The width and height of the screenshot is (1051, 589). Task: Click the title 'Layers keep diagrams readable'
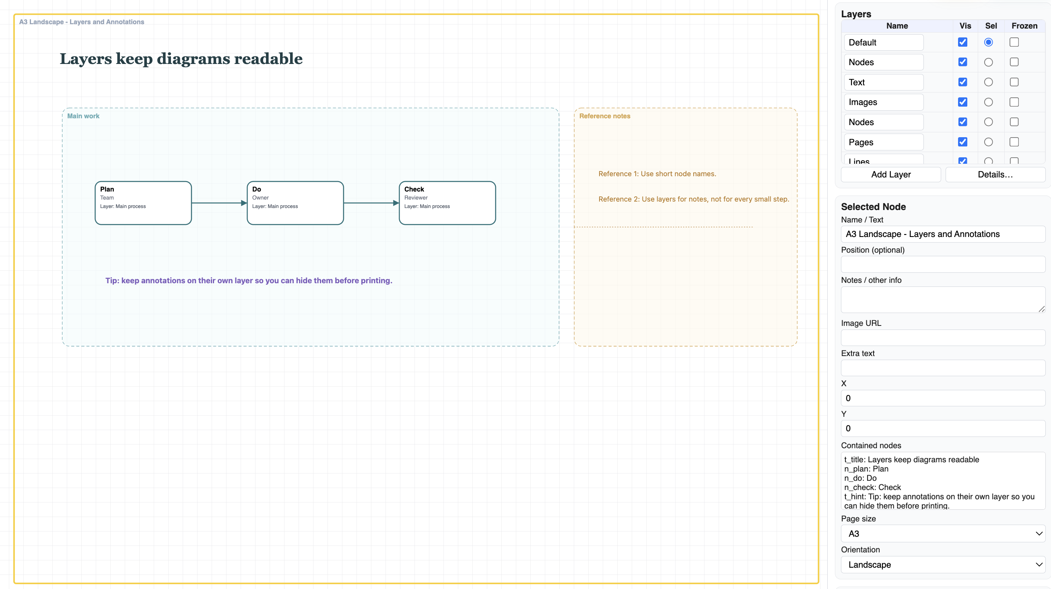tap(181, 59)
